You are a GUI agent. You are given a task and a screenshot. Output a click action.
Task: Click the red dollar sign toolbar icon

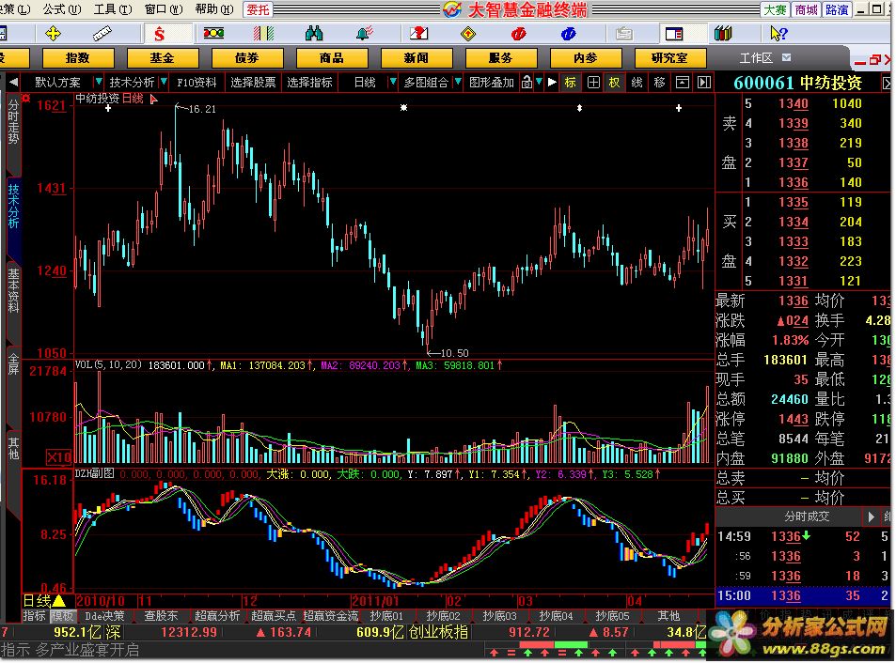(x=160, y=34)
